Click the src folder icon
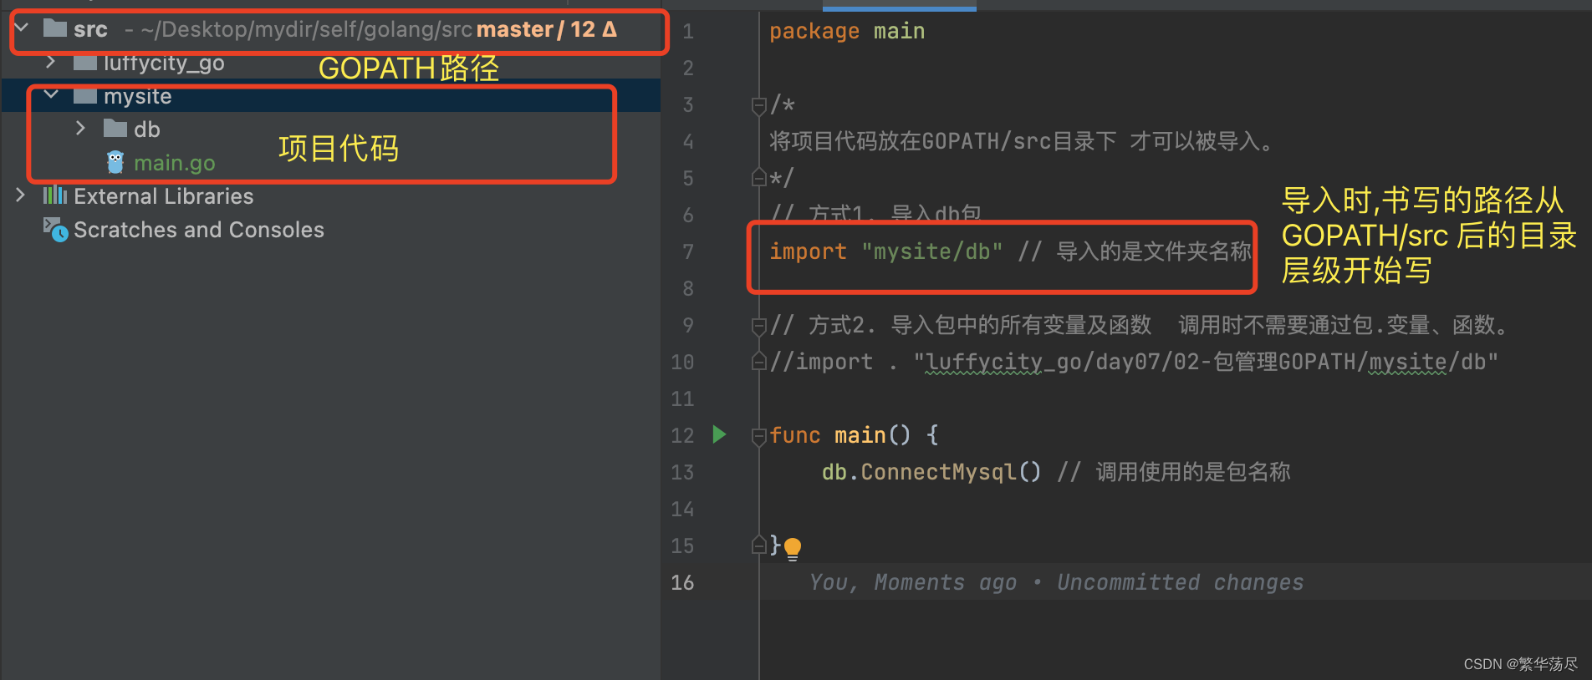1592x680 pixels. coord(55,28)
